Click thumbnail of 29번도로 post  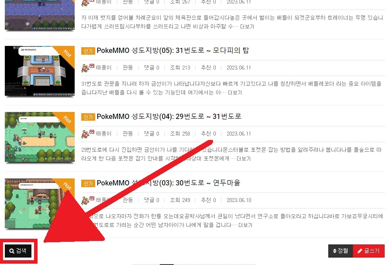(40, 137)
